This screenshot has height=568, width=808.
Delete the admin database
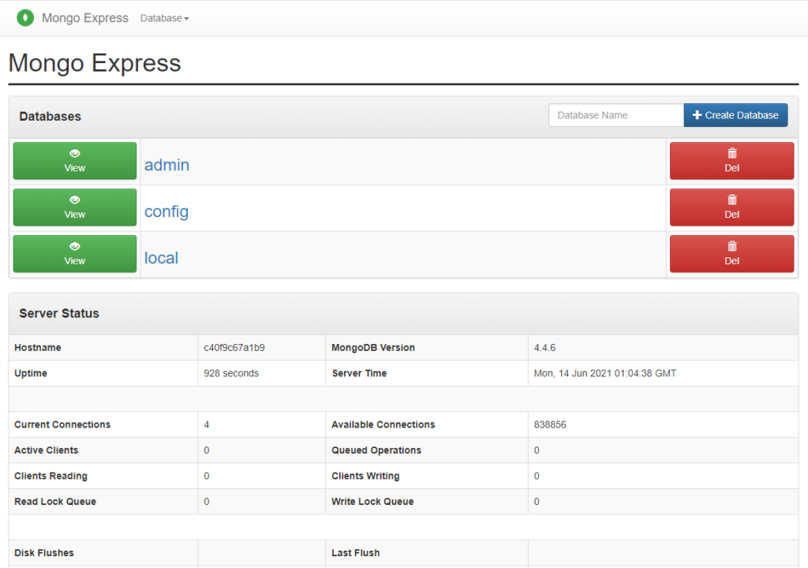click(x=731, y=161)
